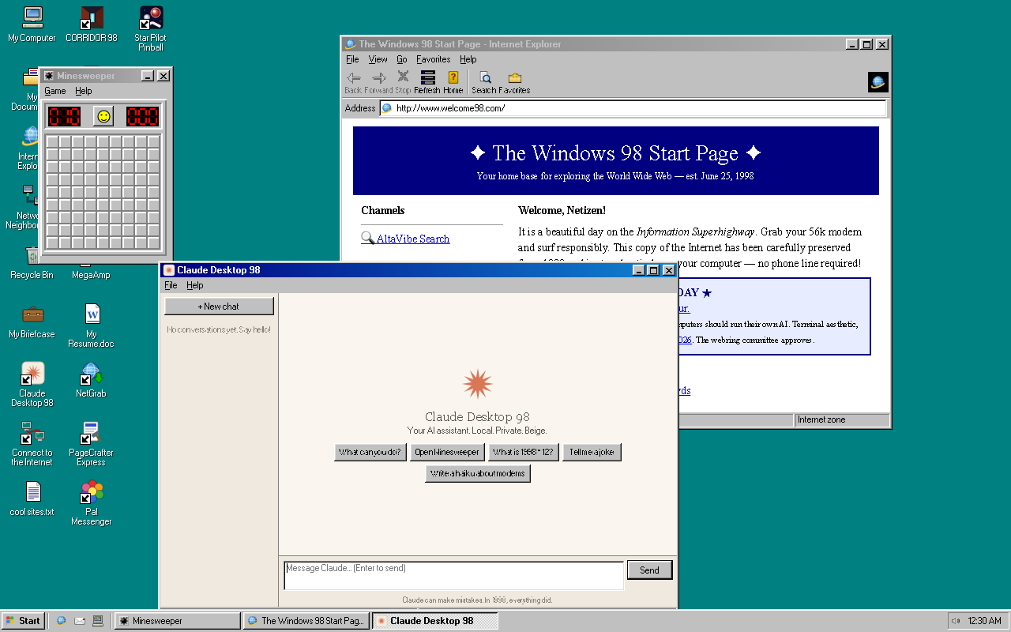Select the PageCrafter Express shortcut
This screenshot has height=632, width=1011.
pyautogui.click(x=92, y=443)
